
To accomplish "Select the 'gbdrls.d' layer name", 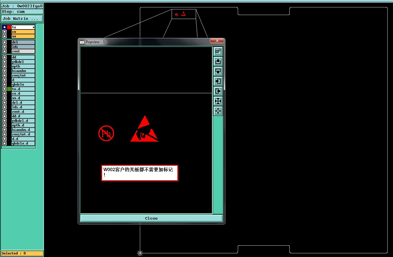I will (23, 143).
